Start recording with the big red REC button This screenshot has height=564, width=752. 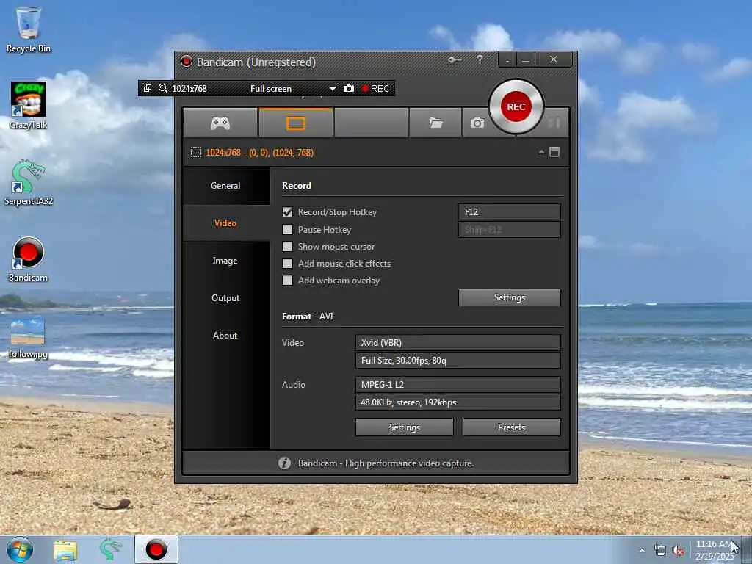point(516,106)
